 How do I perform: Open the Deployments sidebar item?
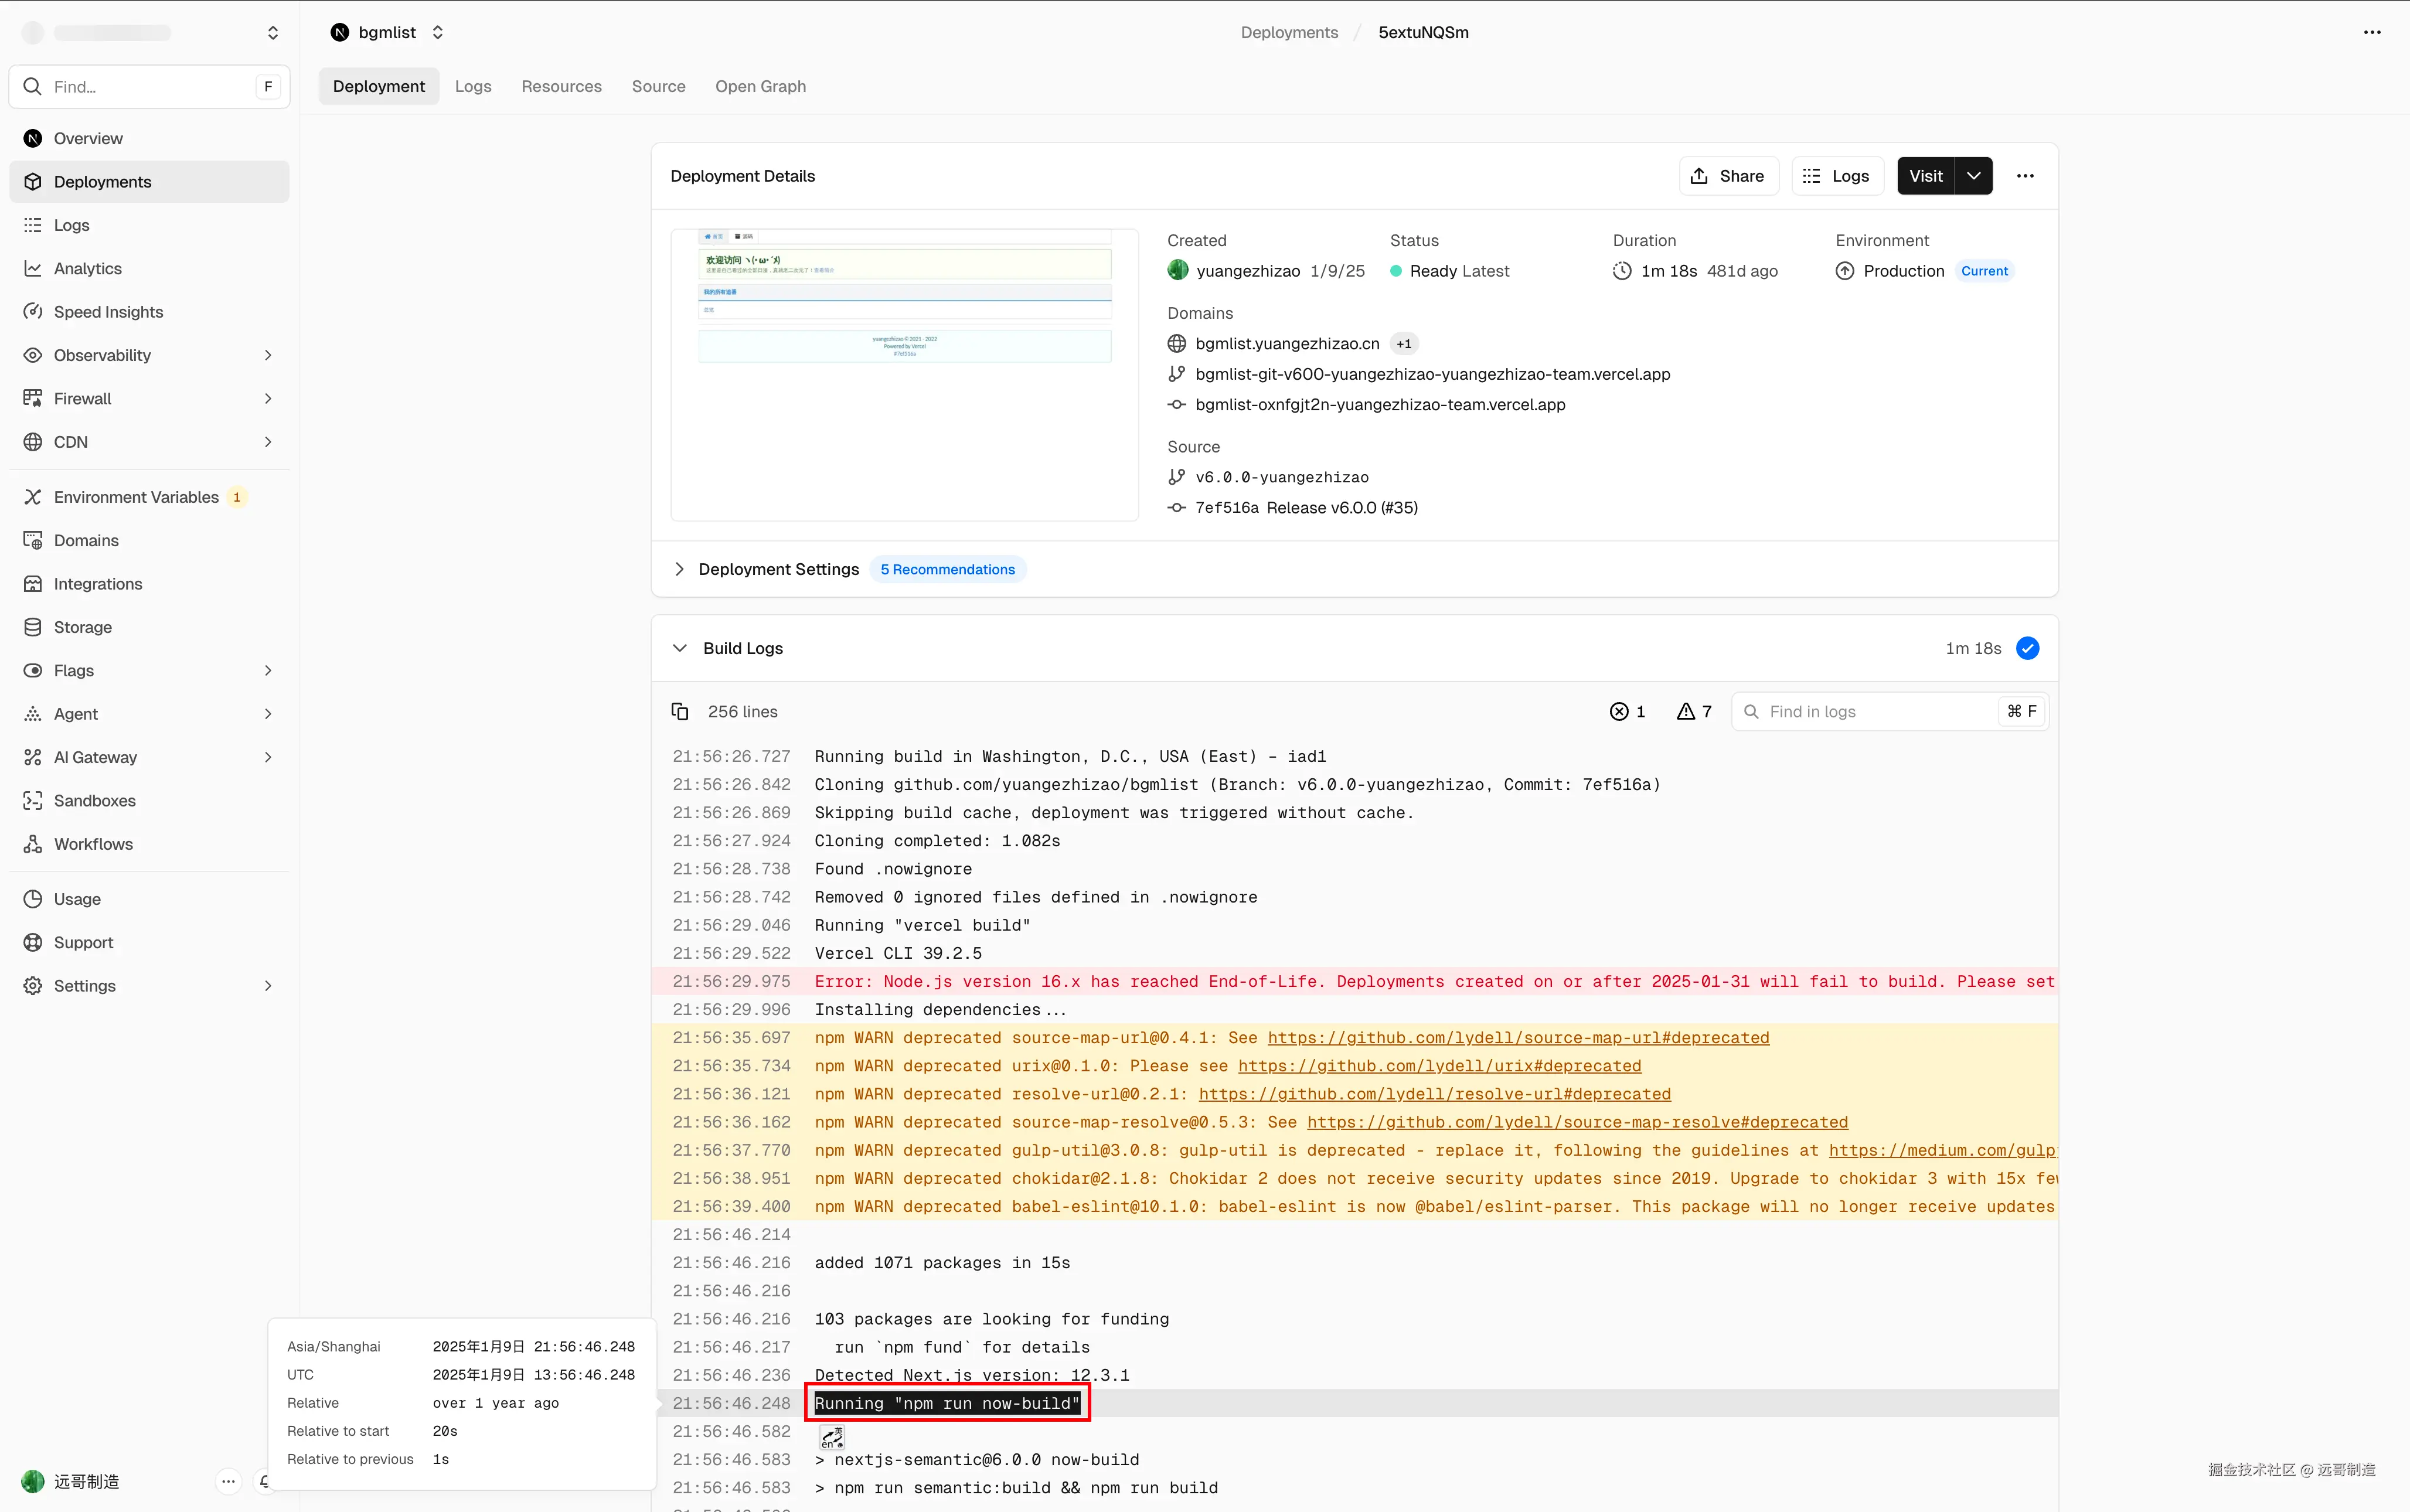pyautogui.click(x=149, y=182)
